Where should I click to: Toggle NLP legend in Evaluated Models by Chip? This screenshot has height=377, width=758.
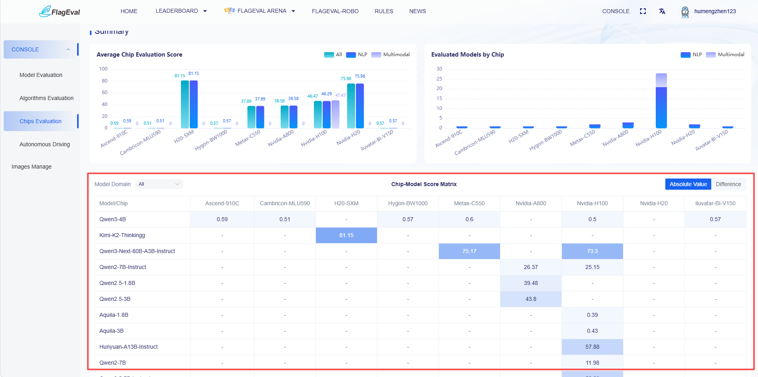coord(691,55)
